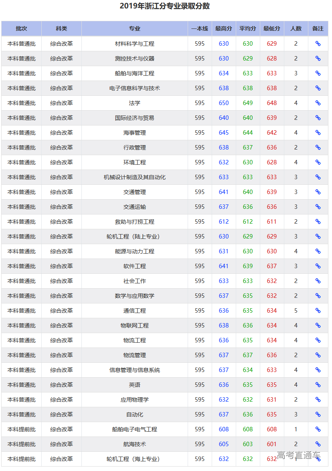Select the major cell 船舶电子电气工程
The height and width of the screenshot is (471, 332).
(135, 429)
